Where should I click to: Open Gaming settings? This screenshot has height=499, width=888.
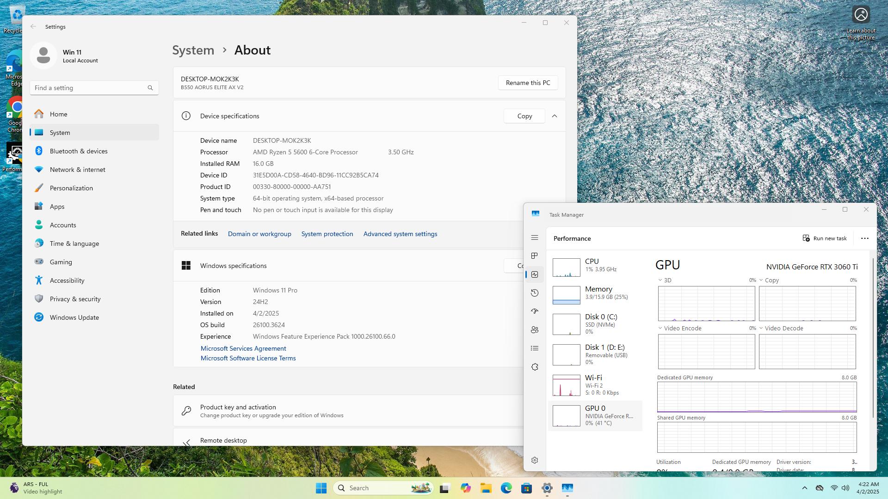pos(94,262)
